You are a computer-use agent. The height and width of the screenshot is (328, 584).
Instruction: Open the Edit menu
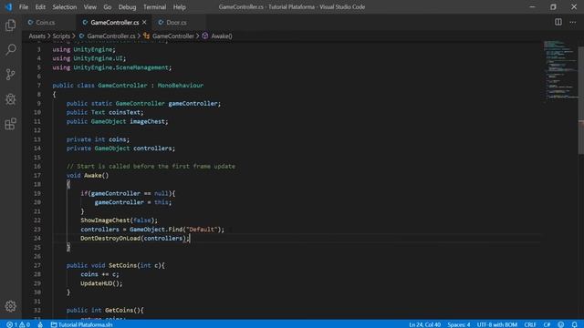(40, 7)
